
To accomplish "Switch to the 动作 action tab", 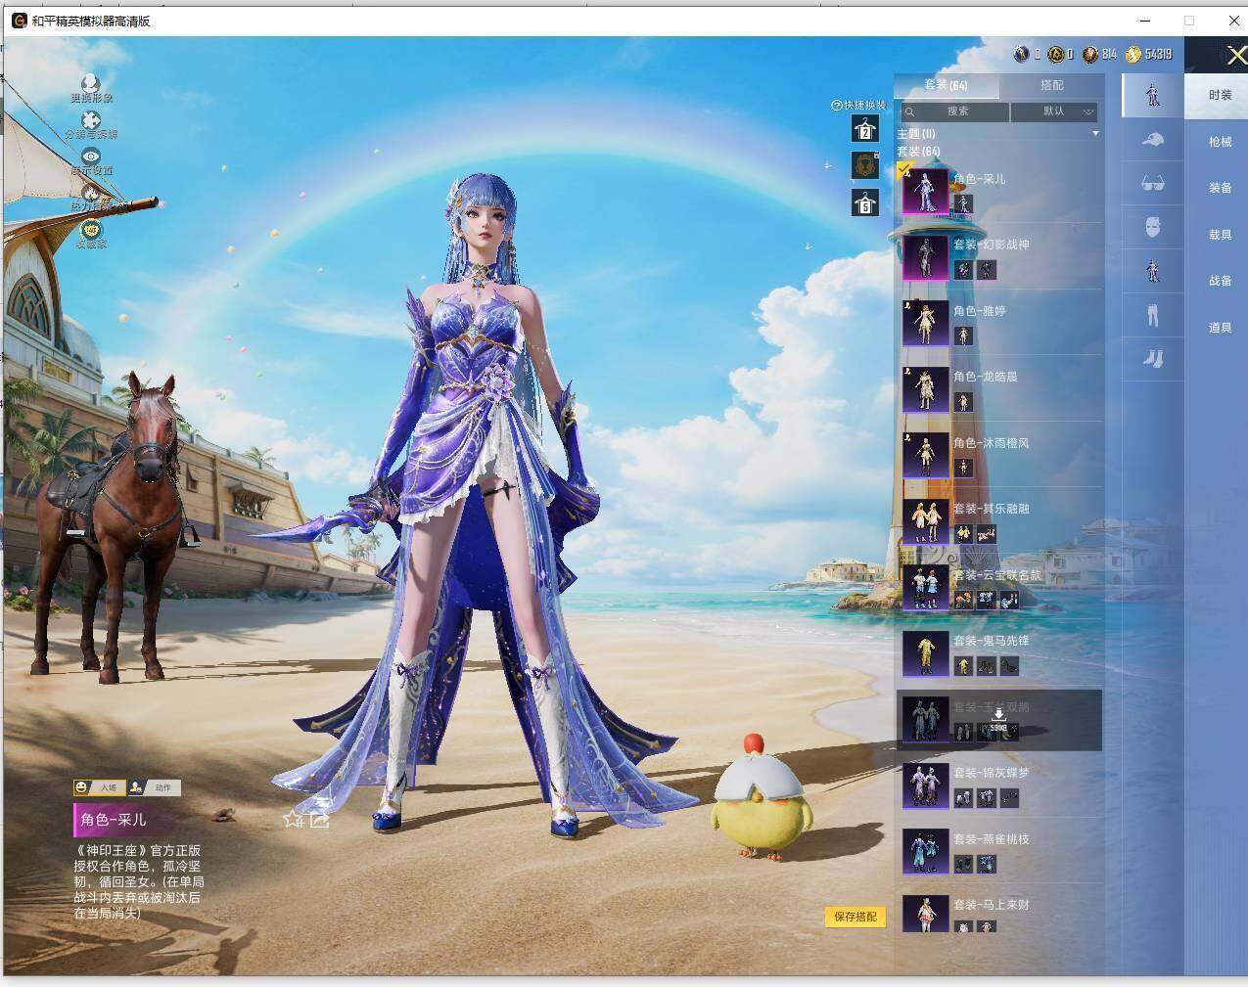I will [155, 787].
